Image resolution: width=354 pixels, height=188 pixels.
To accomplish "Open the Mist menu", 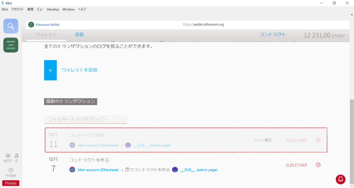I will tap(5, 9).
